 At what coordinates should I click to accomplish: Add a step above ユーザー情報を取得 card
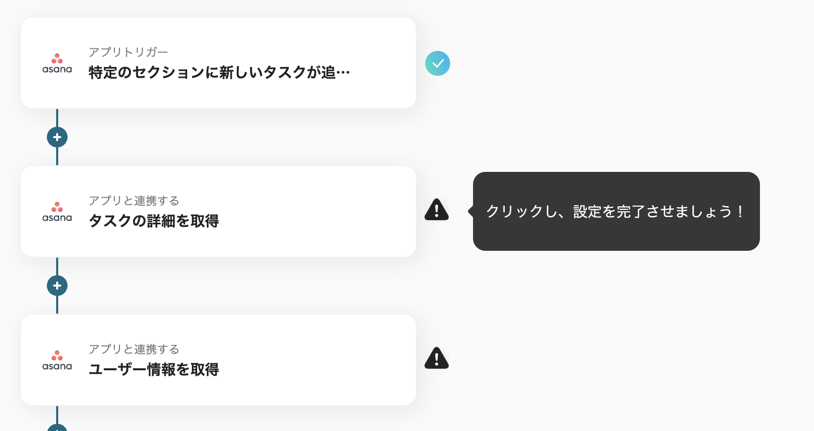pos(57,286)
